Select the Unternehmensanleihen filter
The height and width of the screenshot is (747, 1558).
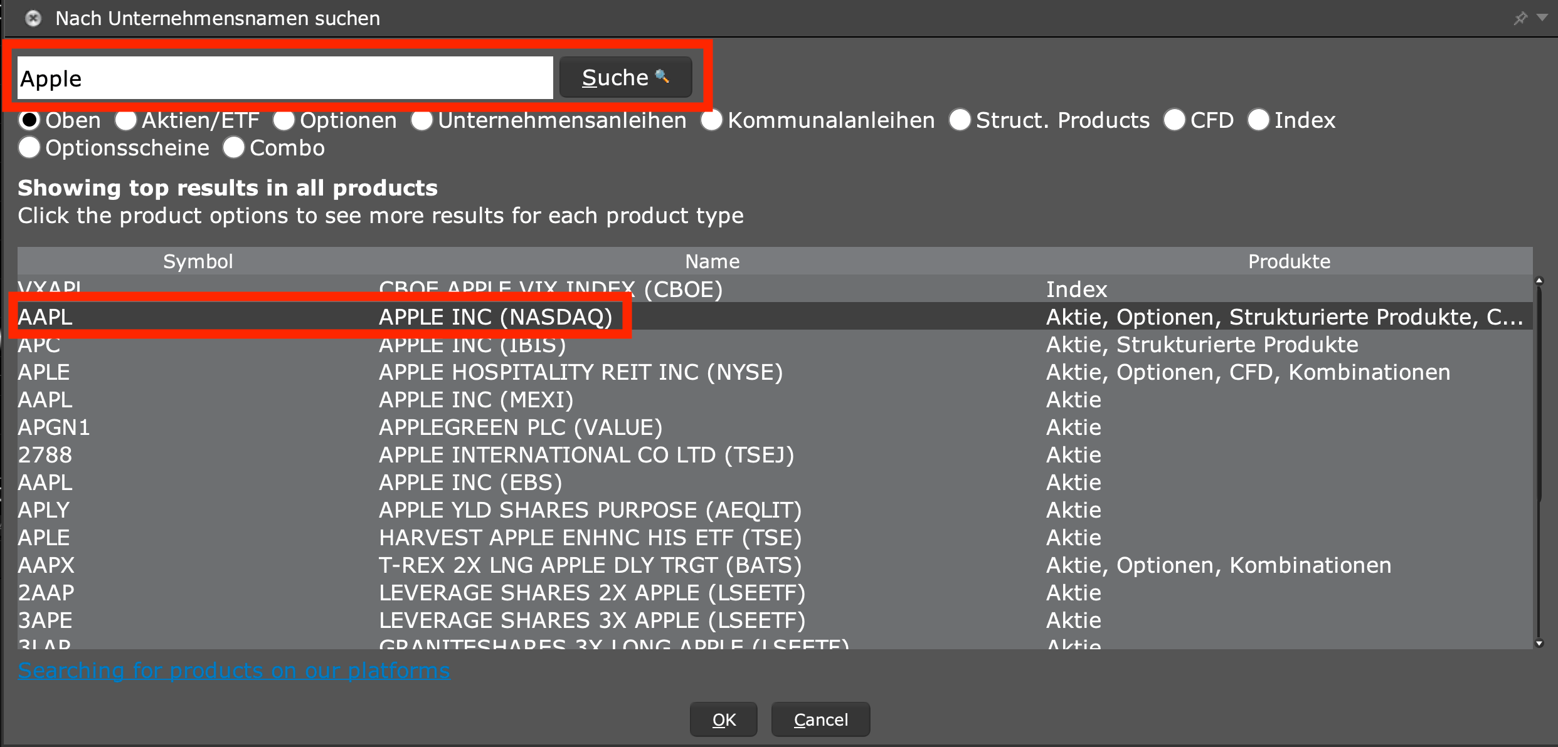(421, 120)
